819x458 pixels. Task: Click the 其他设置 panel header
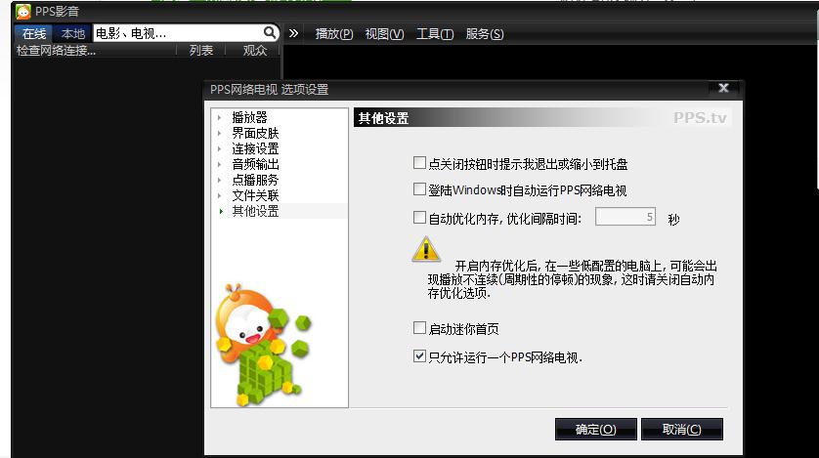(x=542, y=118)
